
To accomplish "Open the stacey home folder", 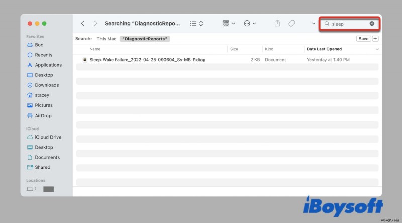I will 42,95.
